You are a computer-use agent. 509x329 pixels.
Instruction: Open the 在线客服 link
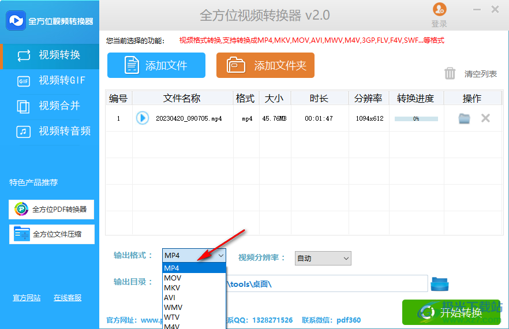pos(68,298)
